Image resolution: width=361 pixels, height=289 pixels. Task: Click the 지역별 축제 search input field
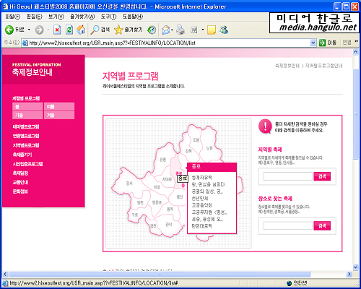[x=288, y=176]
